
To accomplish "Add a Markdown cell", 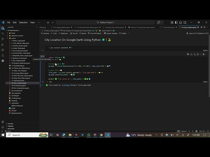I will (x=63, y=33).
